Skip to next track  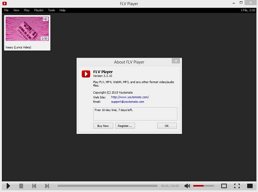tap(47, 186)
